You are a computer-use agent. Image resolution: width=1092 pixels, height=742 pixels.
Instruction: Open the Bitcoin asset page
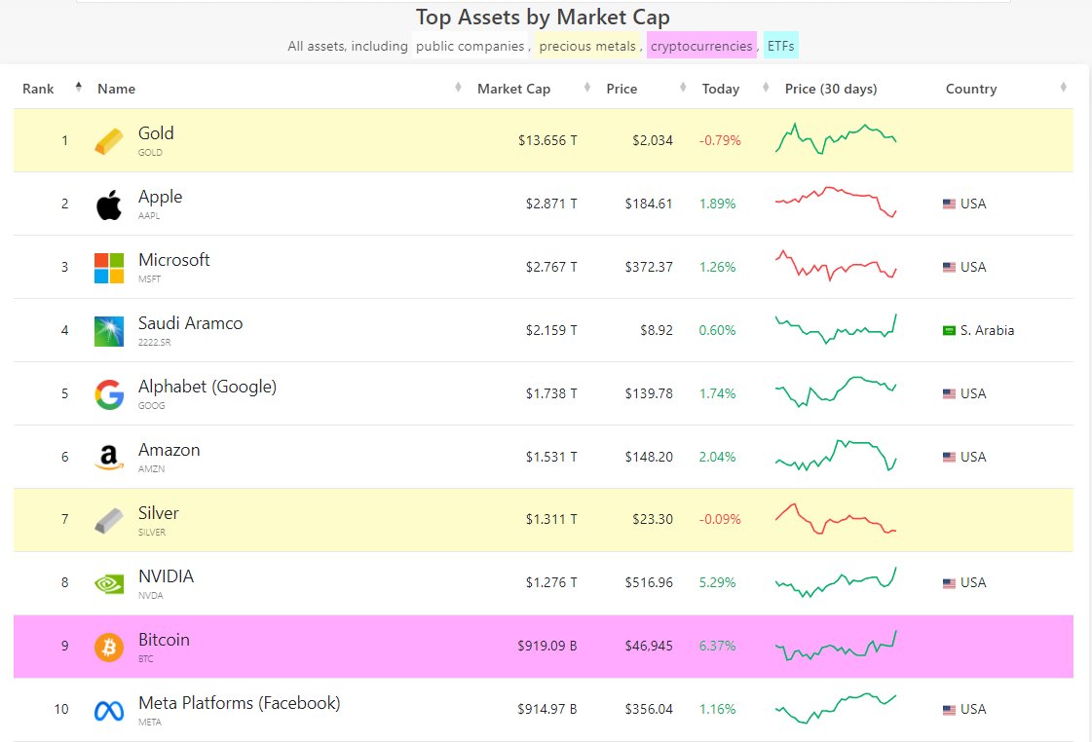click(164, 640)
